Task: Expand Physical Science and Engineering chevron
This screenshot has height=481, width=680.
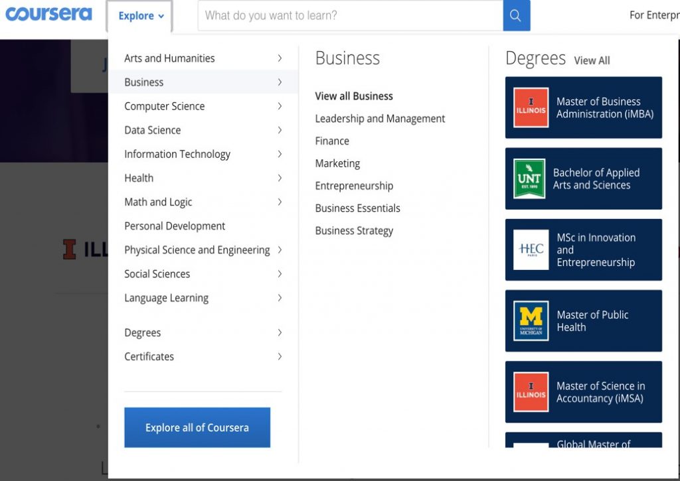Action: (280, 249)
